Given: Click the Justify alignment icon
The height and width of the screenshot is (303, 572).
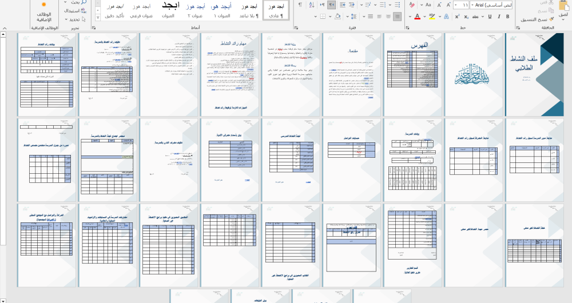Looking at the screenshot, I should pos(371,17).
